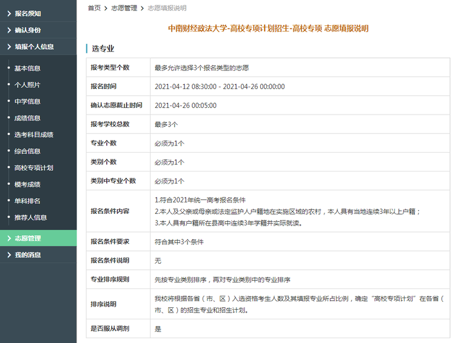This screenshot has height=343, width=452.
Task: Open the 基本信息 sub-item
Action: pos(27,68)
